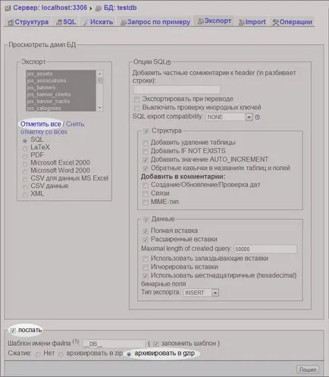This screenshot has width=329, height=377.
Task: Enable Использовать запаздывающие вставки checkbox
Action: pyautogui.click(x=146, y=259)
